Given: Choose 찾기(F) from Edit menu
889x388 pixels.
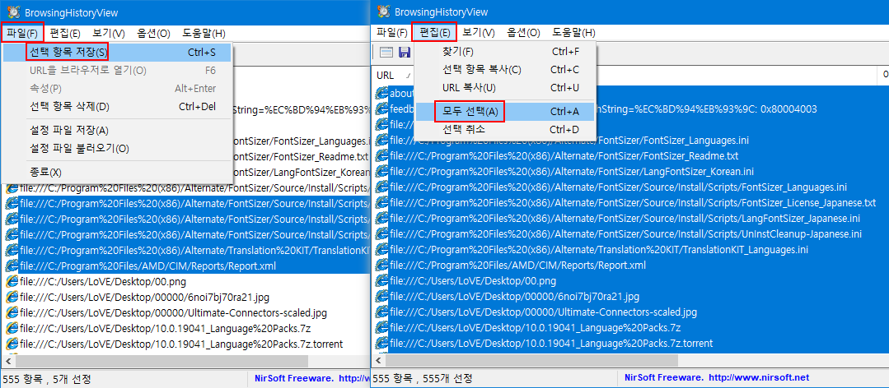Looking at the screenshot, I should point(504,52).
